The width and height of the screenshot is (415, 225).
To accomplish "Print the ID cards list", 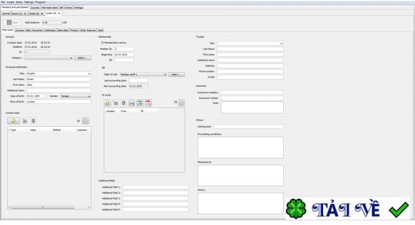I will coord(132,103).
